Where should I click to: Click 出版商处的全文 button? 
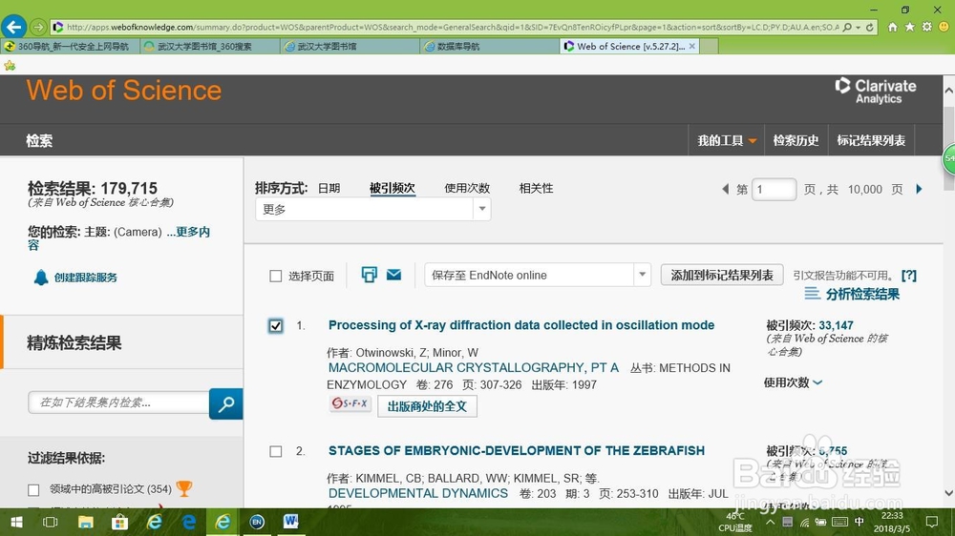click(x=427, y=406)
